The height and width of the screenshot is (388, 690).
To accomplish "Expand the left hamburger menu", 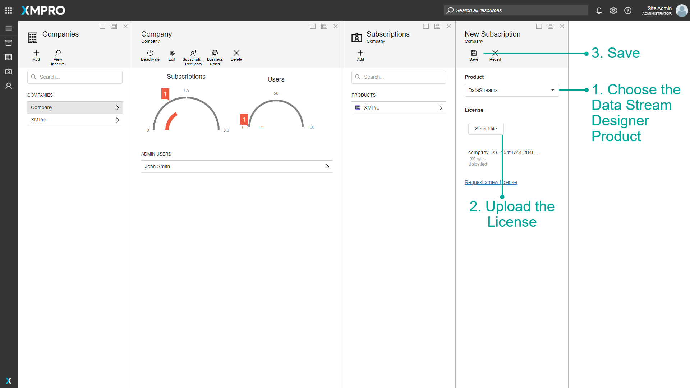I will (x=9, y=28).
